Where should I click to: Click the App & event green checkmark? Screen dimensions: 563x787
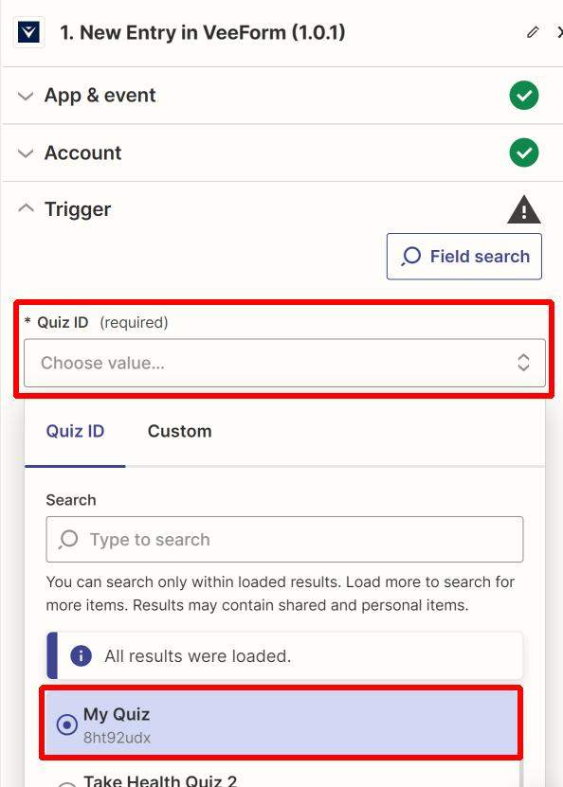point(524,96)
